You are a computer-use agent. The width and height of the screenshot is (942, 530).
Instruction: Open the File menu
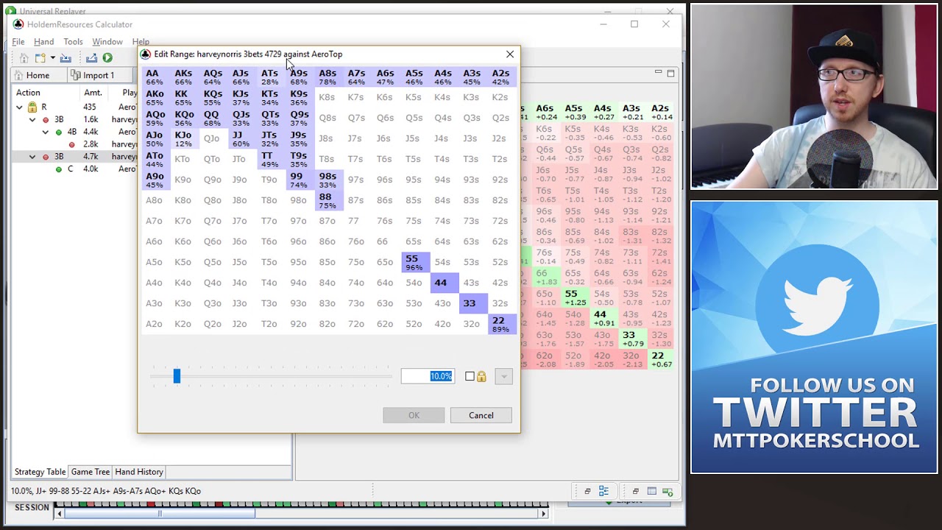coord(18,42)
